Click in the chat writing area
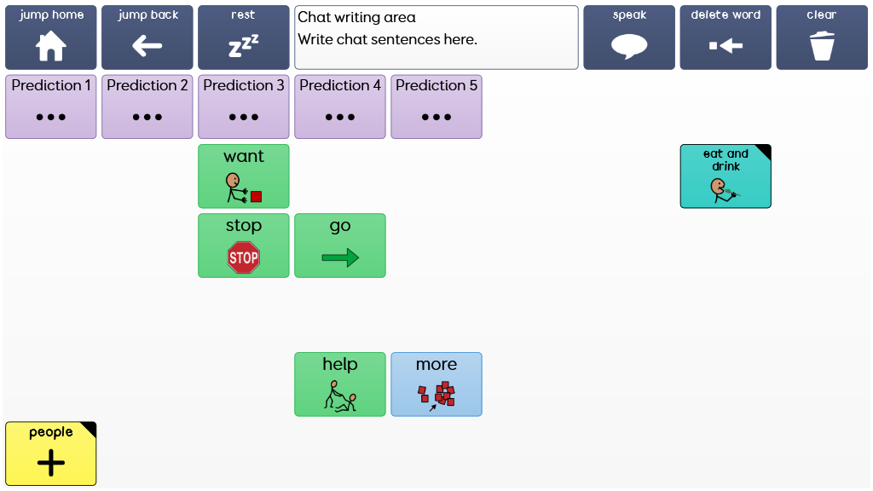The image size is (873, 491). [436, 38]
